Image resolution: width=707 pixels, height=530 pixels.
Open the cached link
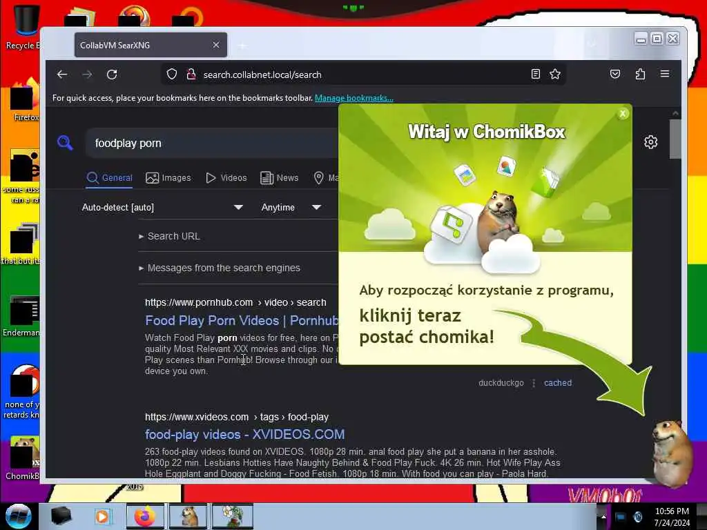tap(558, 383)
